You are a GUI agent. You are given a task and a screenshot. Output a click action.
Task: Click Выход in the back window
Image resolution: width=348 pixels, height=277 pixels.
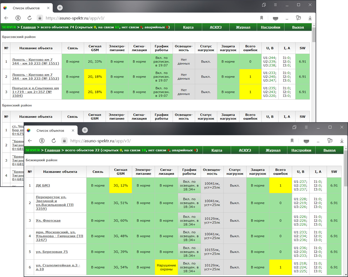298,27
